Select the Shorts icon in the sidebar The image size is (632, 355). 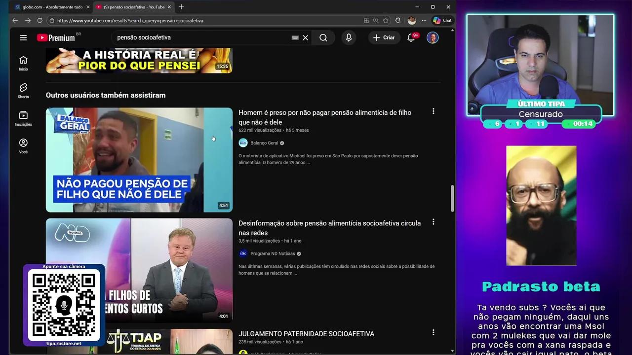23,91
